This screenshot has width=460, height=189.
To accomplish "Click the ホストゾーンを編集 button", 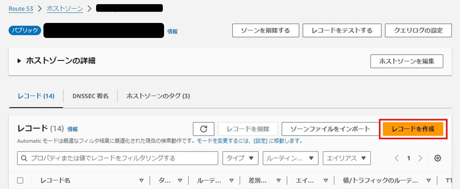I will pos(406,61).
